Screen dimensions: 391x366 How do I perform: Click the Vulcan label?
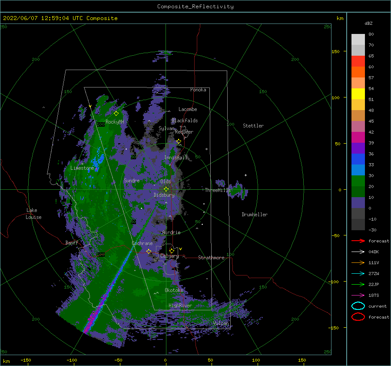coord(221,323)
